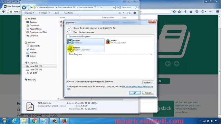
Task: Open Local Disk (D:)
Action: pos(36,70)
